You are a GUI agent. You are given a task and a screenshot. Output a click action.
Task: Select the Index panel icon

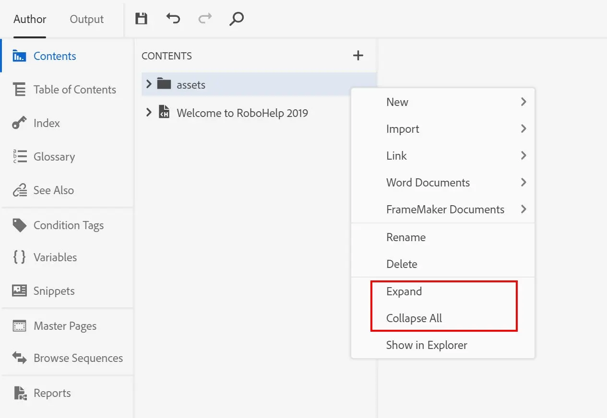(x=19, y=123)
